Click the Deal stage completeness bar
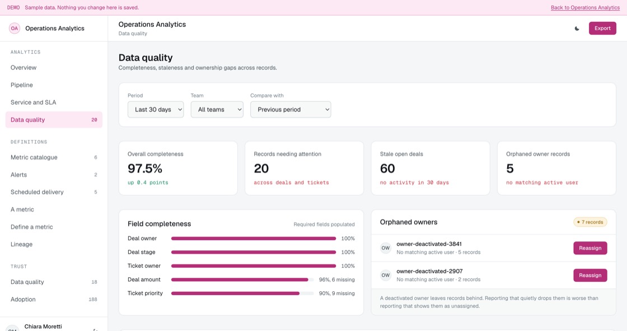 pyautogui.click(x=254, y=252)
